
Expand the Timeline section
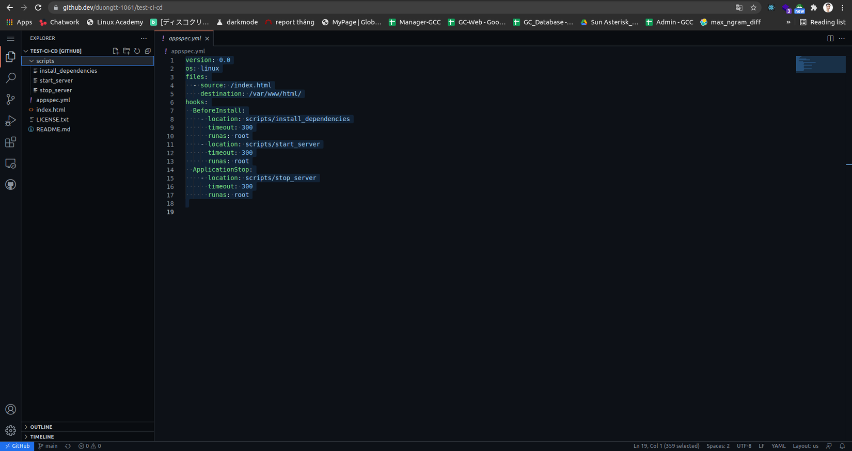pyautogui.click(x=42, y=437)
